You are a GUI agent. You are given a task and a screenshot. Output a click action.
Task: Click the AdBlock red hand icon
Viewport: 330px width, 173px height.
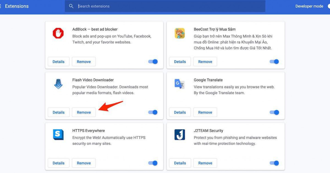58,33
